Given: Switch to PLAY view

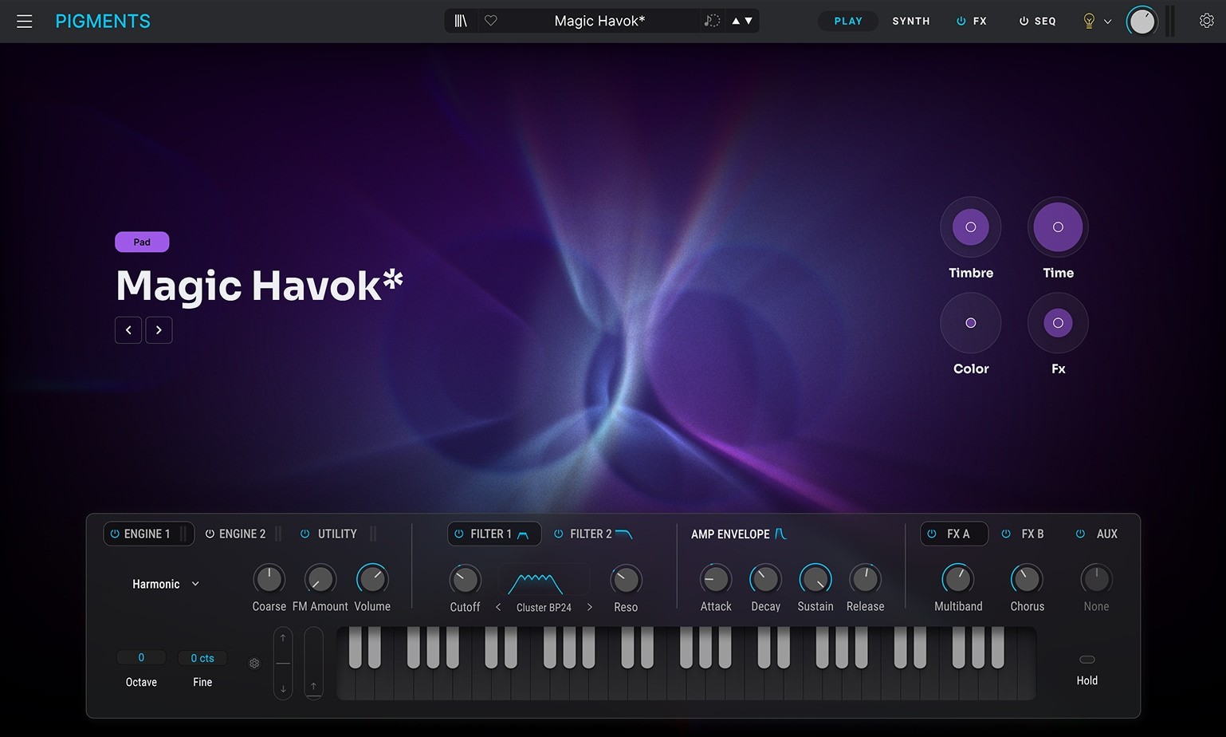Looking at the screenshot, I should coord(848,22).
